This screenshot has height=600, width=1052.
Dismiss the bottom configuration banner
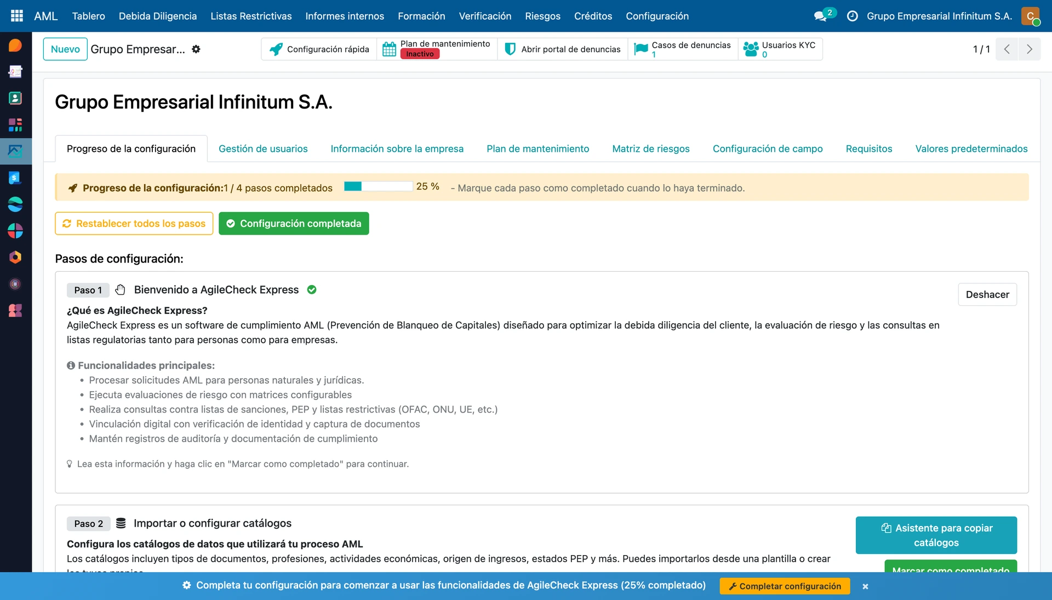tap(865, 586)
